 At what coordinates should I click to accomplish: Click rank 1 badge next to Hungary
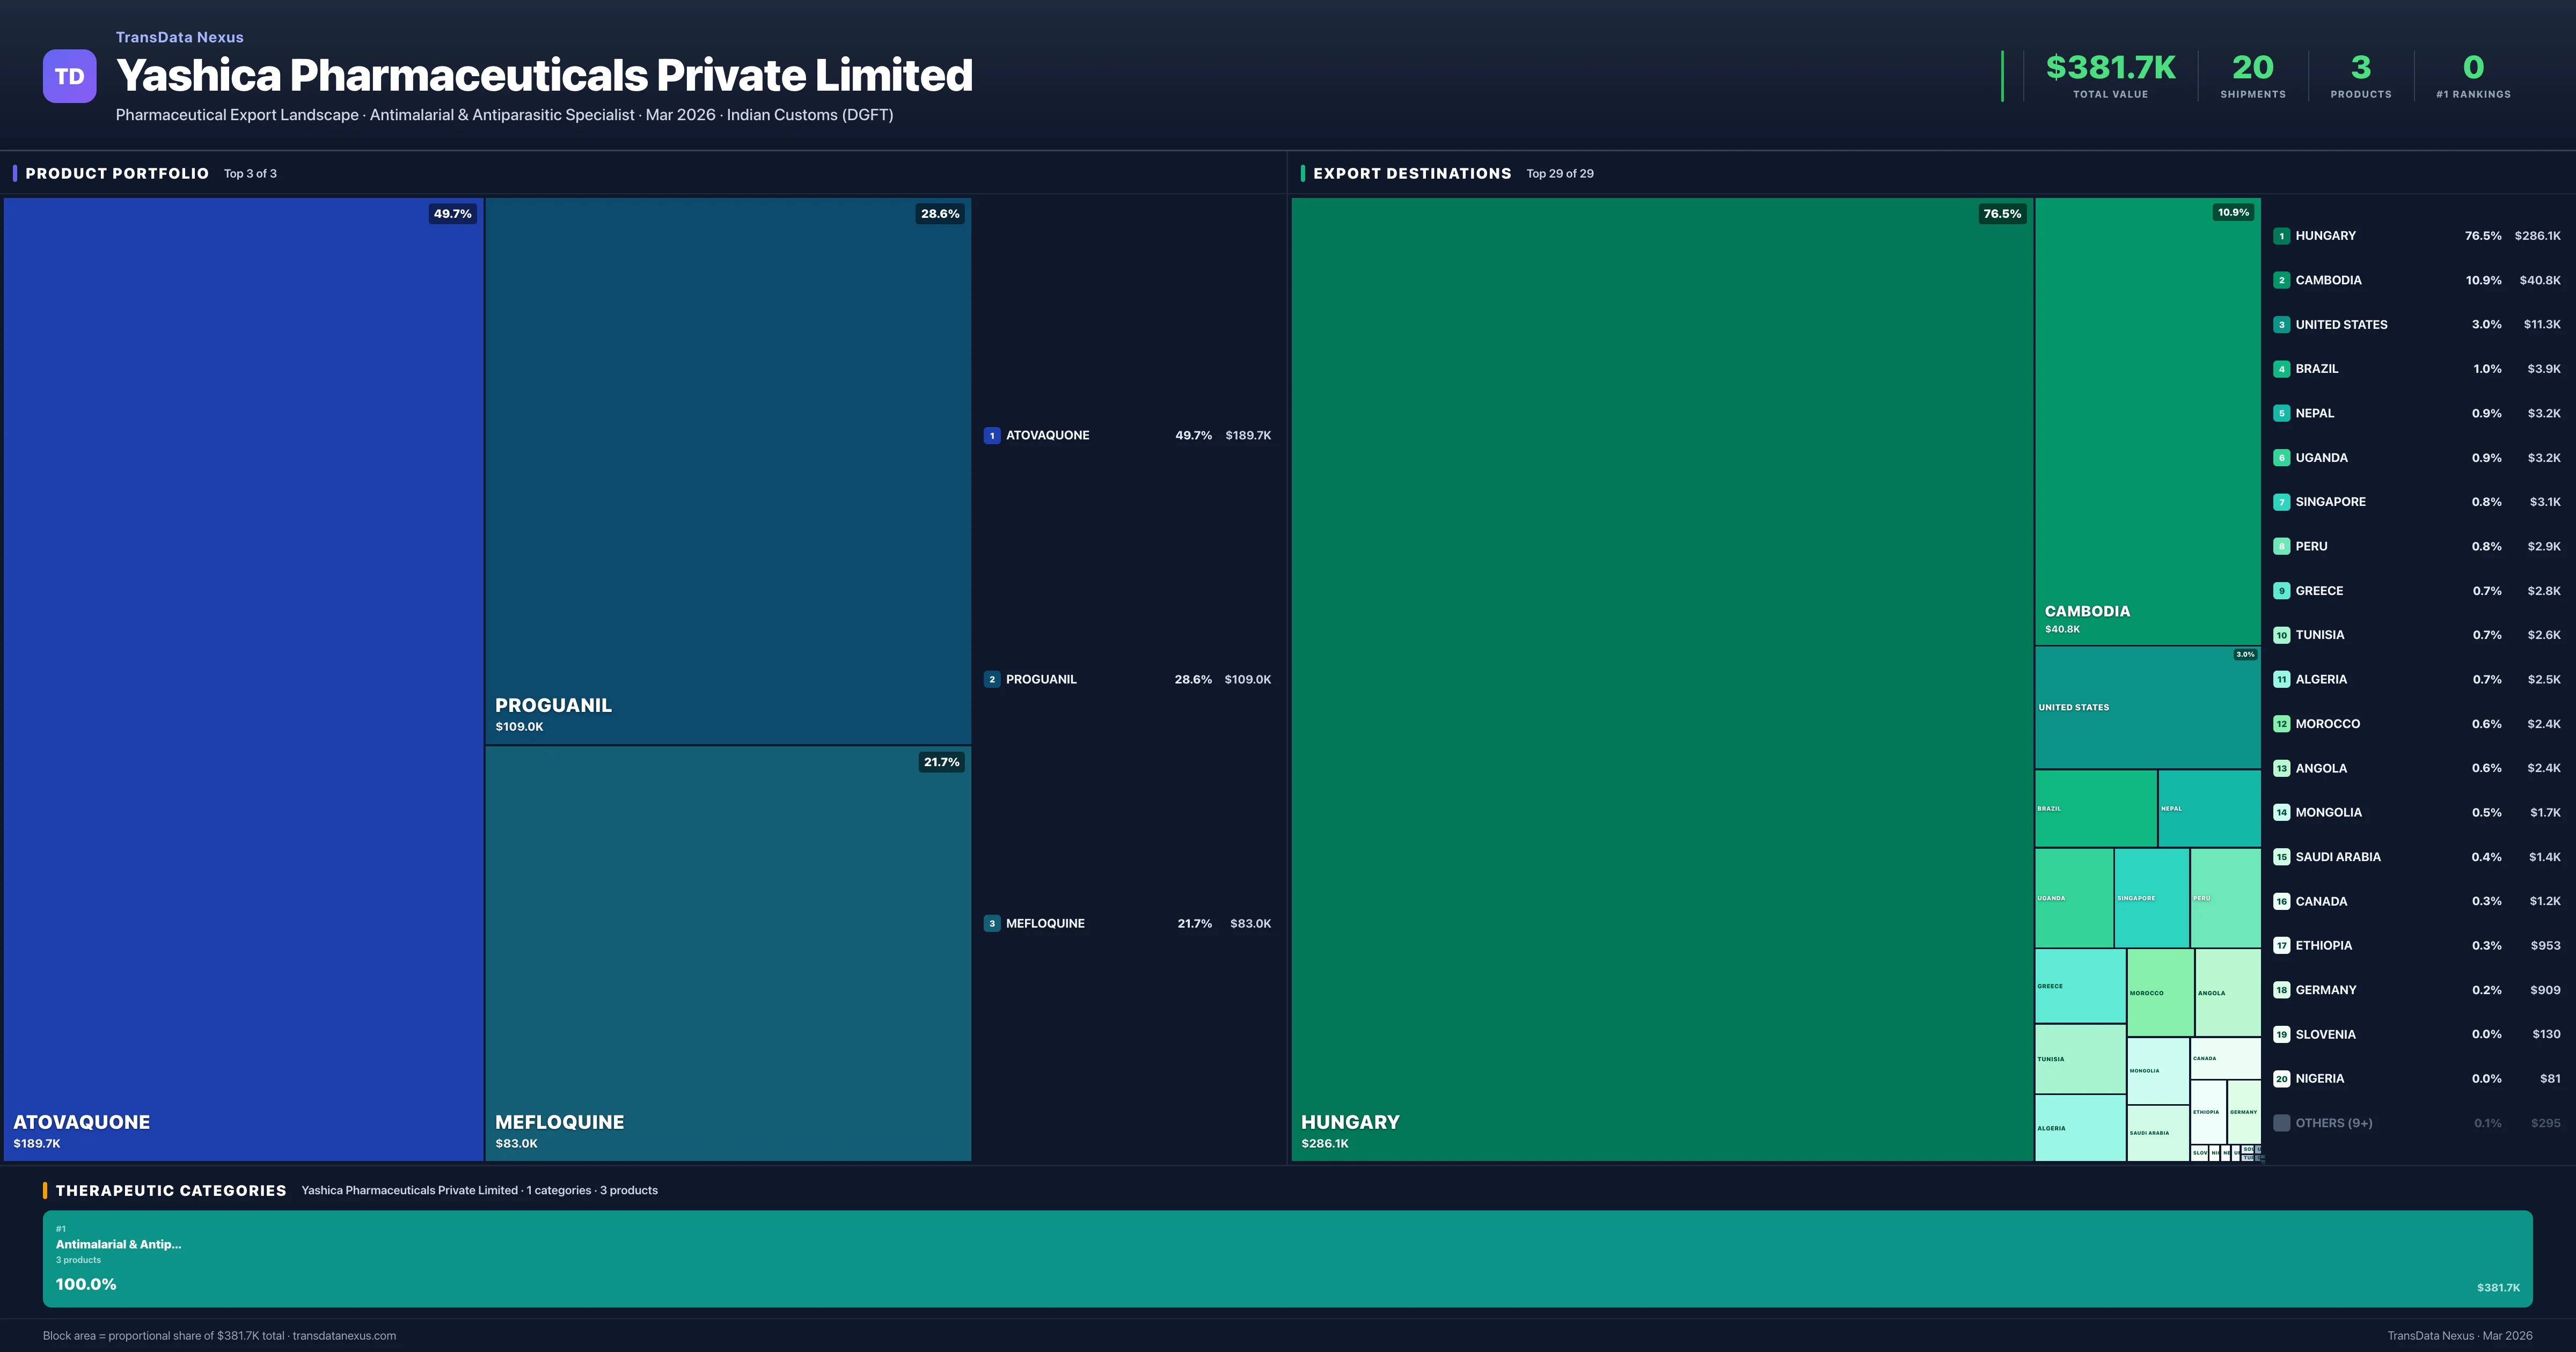[2281, 236]
